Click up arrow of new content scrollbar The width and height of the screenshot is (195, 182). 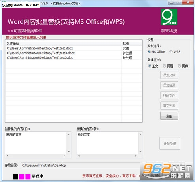pyautogui.click(x=140, y=135)
